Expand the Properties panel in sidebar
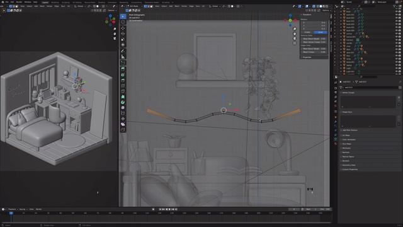This screenshot has width=403, height=227. point(307,57)
